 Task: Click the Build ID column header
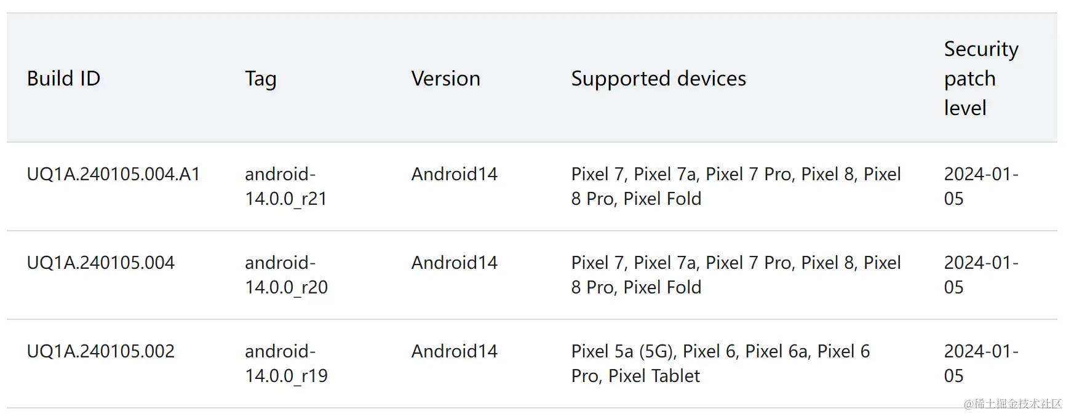click(x=63, y=79)
